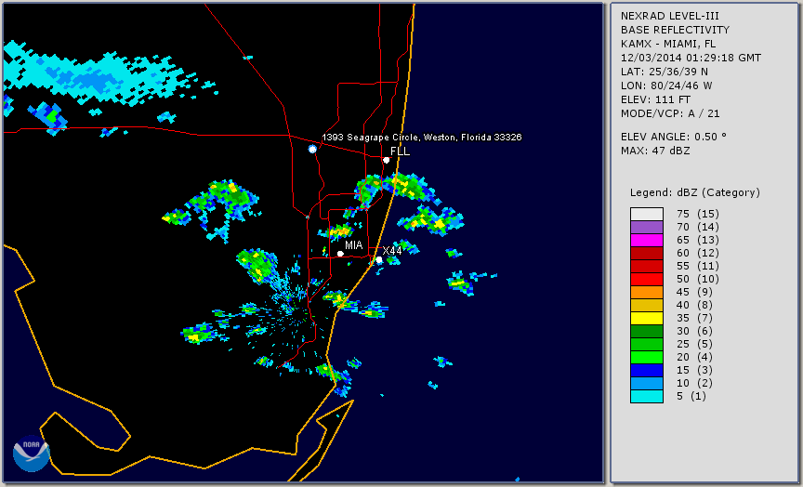Click the 'Legend: dBZ (Category)' heading
The height and width of the screenshot is (487, 803).
695,192
